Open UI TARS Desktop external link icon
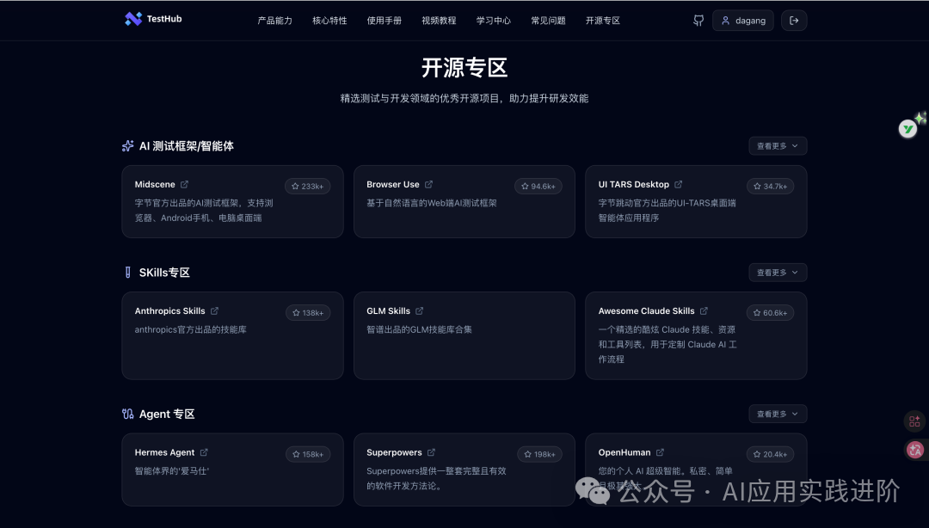 679,184
